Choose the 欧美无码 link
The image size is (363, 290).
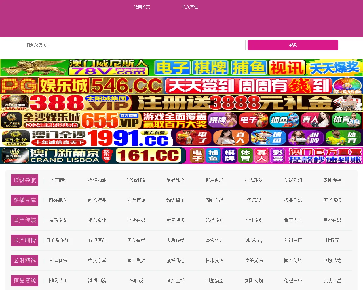click(254, 261)
